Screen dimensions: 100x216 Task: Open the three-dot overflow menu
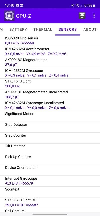click(94, 16)
